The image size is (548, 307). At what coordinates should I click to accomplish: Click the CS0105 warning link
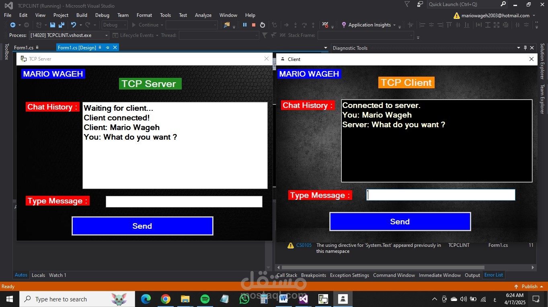(304, 245)
